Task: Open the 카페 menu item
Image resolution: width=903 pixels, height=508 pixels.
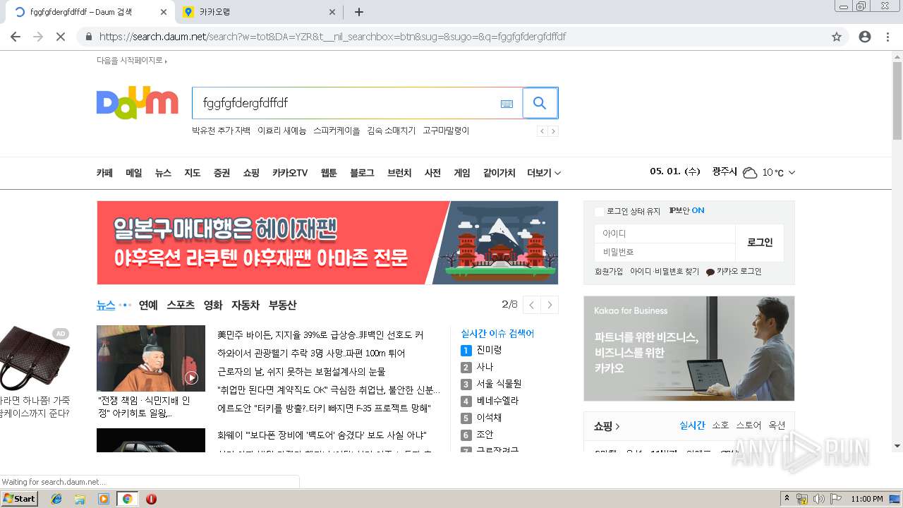Action: click(104, 173)
